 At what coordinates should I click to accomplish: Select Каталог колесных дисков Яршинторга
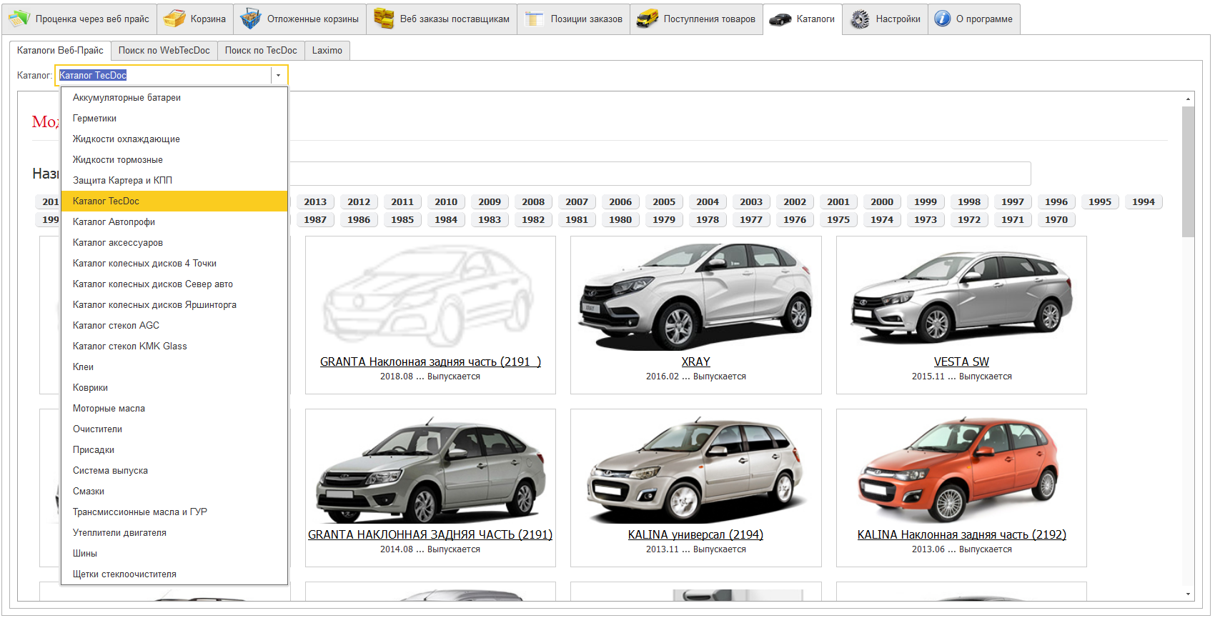[x=174, y=305]
